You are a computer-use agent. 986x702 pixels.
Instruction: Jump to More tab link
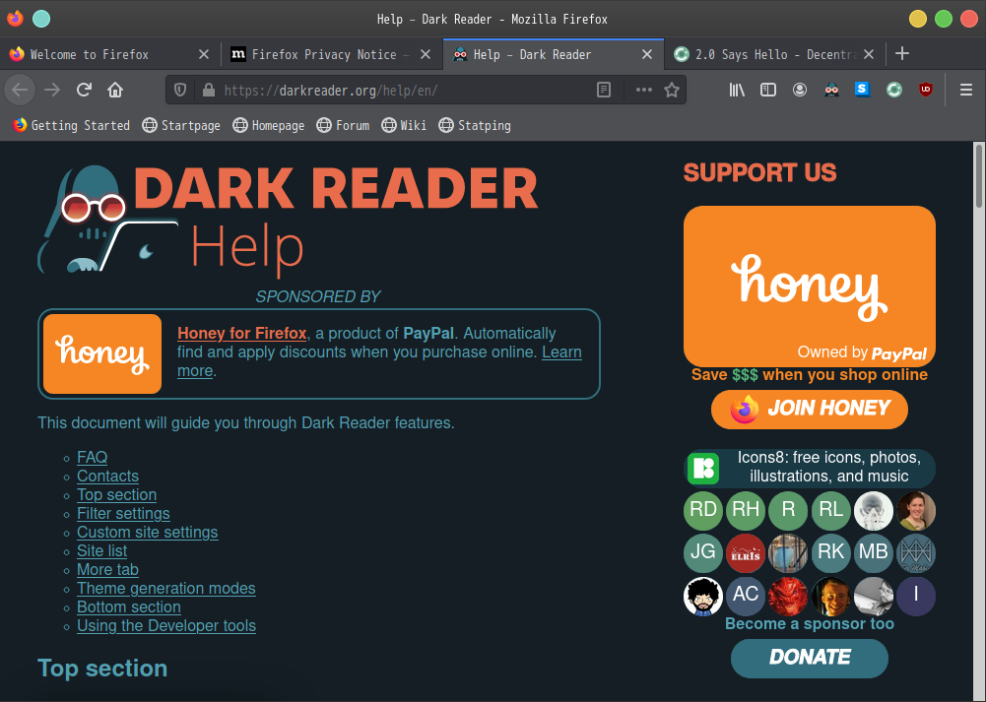107,569
